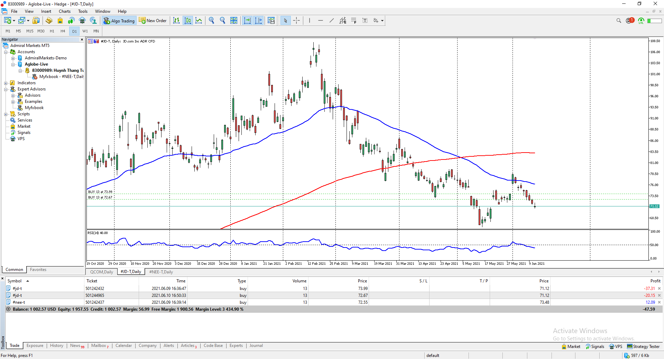Draw a trendline with the toolbar tool
Screen dimensions: 664x359
(x=332, y=21)
